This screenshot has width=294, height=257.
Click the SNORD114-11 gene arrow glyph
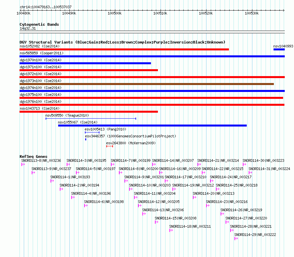pos(135,197)
